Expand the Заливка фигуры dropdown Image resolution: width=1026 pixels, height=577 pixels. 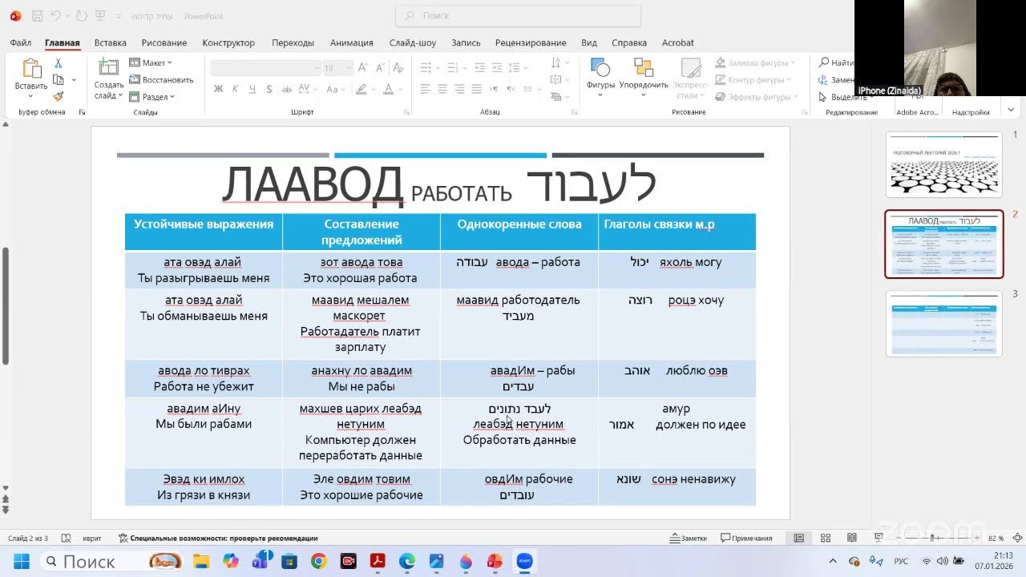(756, 63)
